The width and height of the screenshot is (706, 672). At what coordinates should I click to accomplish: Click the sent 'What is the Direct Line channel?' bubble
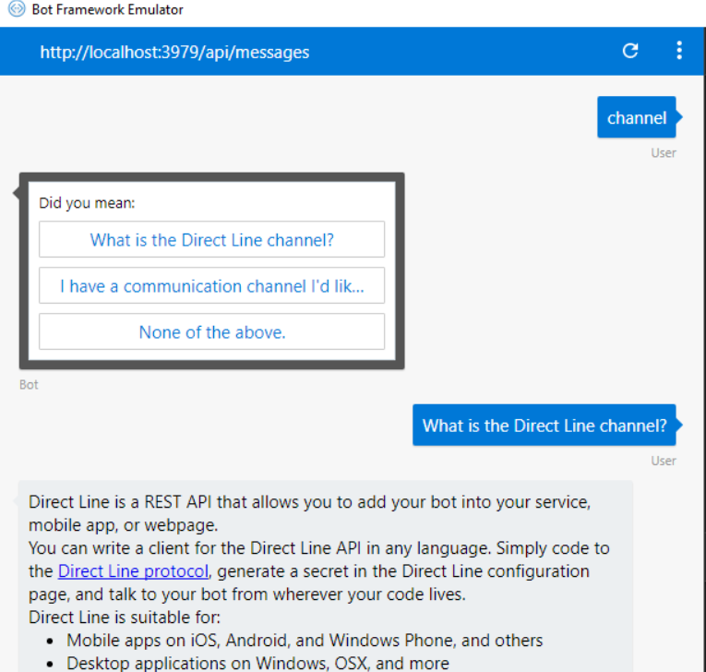[544, 426]
